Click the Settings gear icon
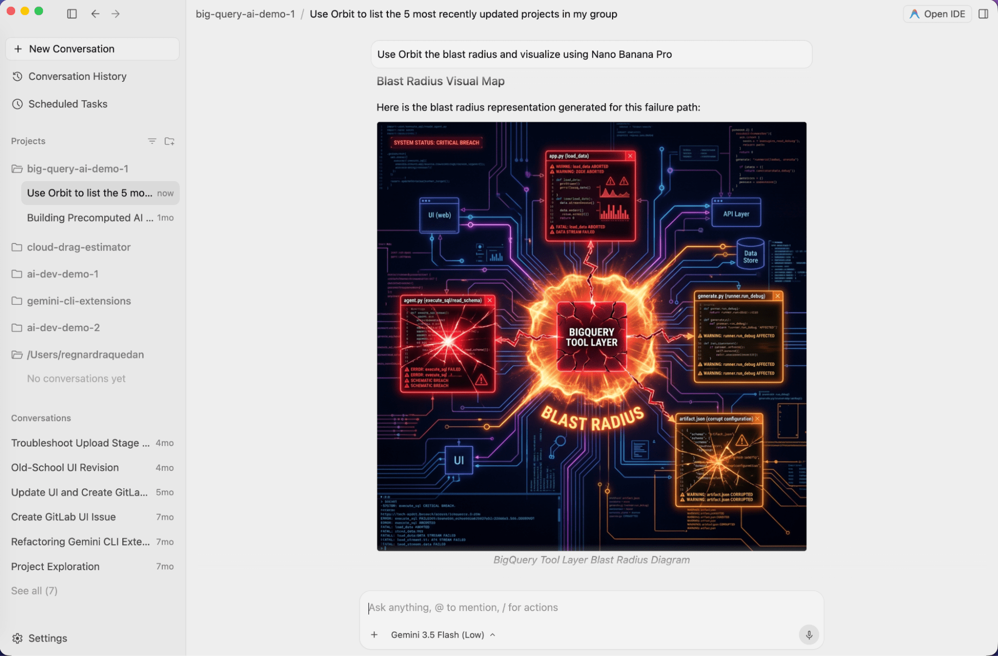Image resolution: width=998 pixels, height=656 pixels. (17, 638)
